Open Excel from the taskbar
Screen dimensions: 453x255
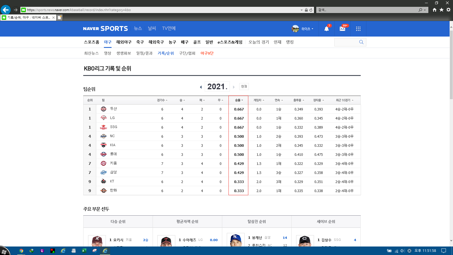point(84,251)
